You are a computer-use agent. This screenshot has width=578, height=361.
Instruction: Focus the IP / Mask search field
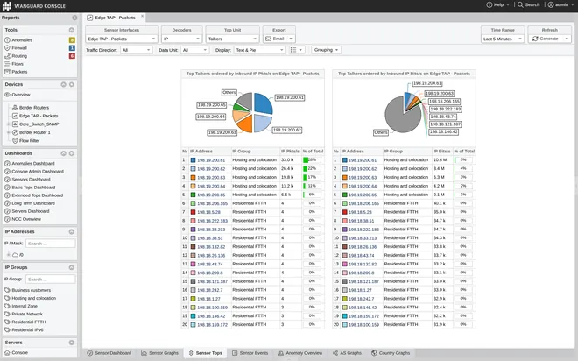coord(51,244)
